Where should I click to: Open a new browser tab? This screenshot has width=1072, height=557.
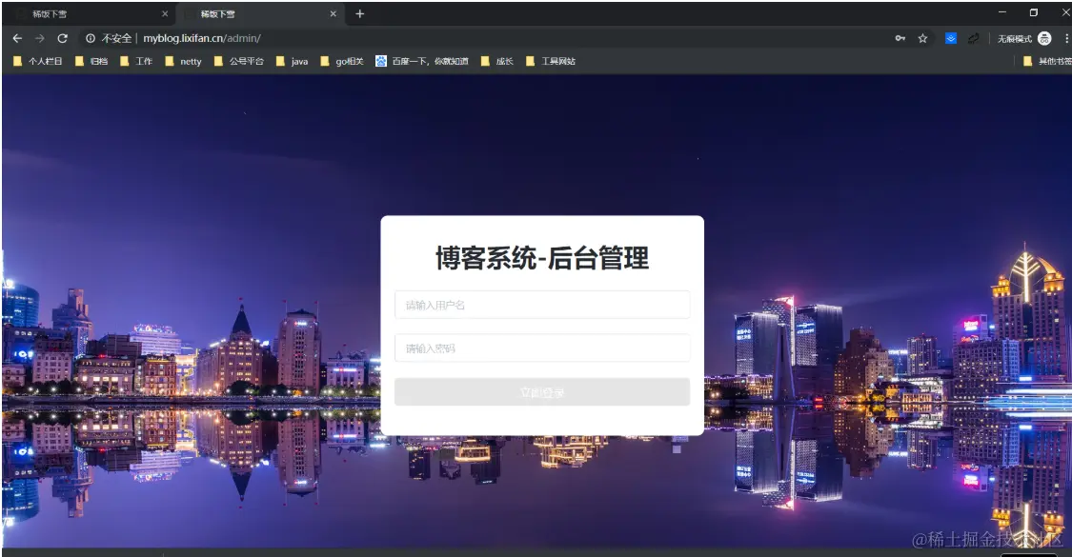(359, 13)
